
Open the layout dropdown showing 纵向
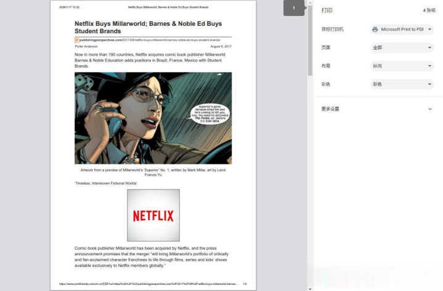pos(402,66)
